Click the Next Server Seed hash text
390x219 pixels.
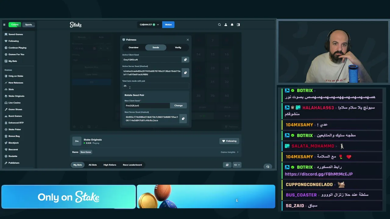coord(152,119)
